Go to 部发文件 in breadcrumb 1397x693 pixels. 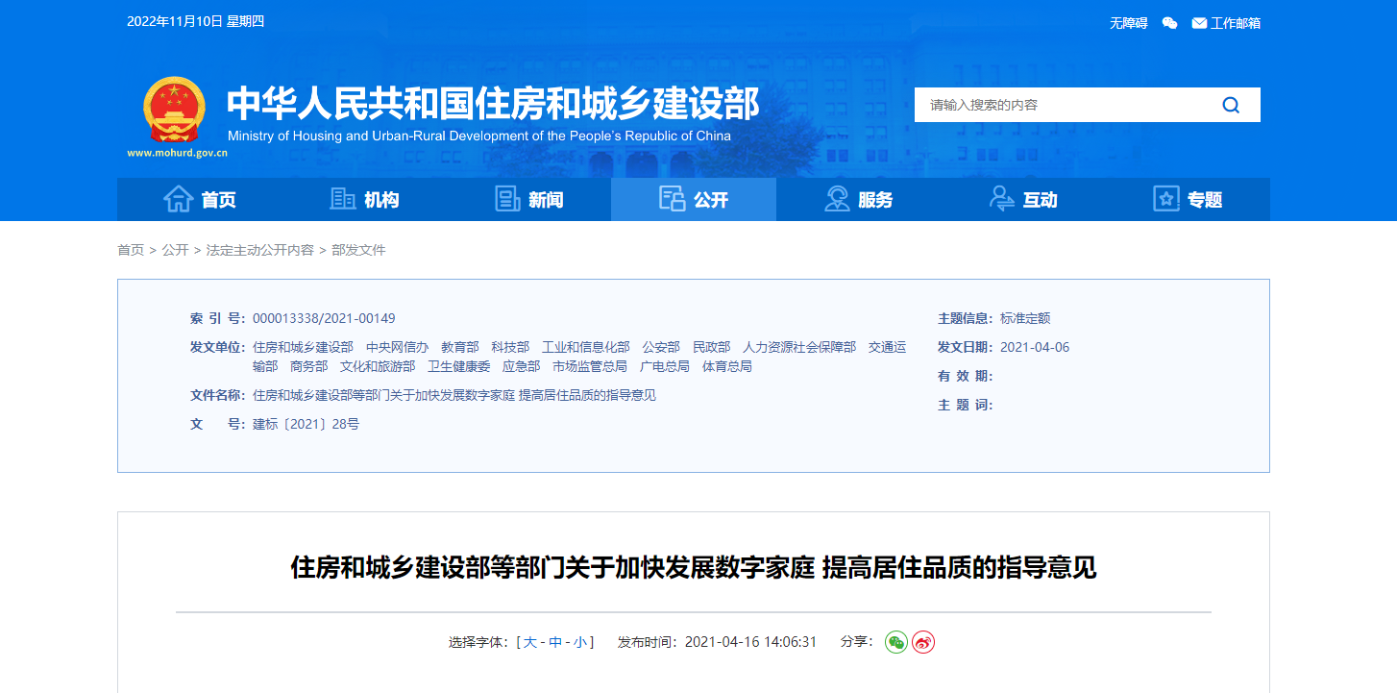click(358, 250)
